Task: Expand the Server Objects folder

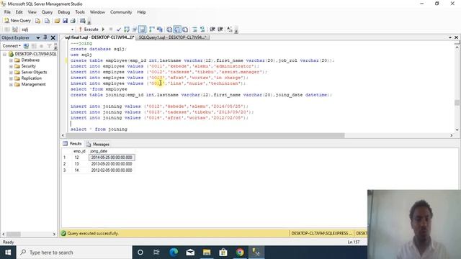Action: pyautogui.click(x=11, y=72)
